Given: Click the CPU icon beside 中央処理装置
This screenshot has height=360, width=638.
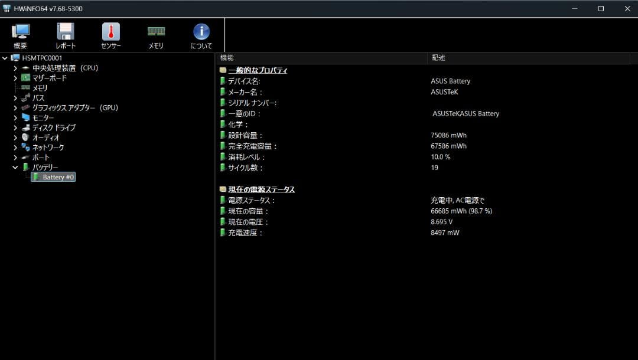Looking at the screenshot, I should click(24, 68).
